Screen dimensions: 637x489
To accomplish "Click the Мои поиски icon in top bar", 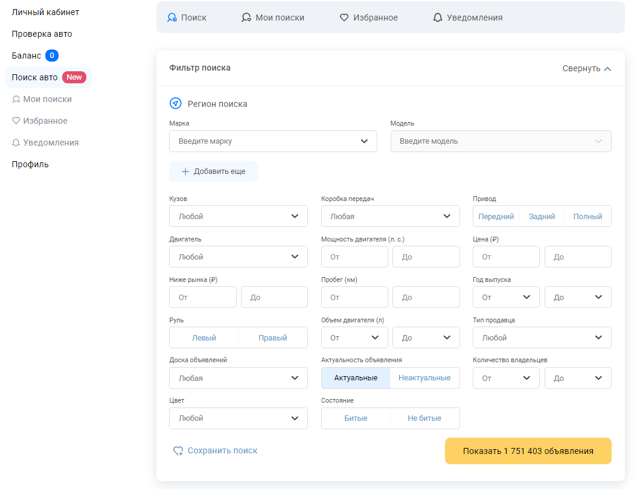I will click(x=246, y=18).
